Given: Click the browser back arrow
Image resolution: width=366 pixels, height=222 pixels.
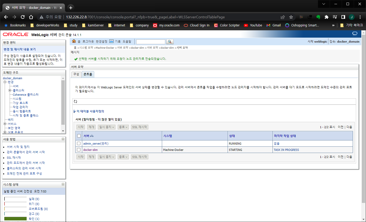Looking at the screenshot, I should (6, 17).
